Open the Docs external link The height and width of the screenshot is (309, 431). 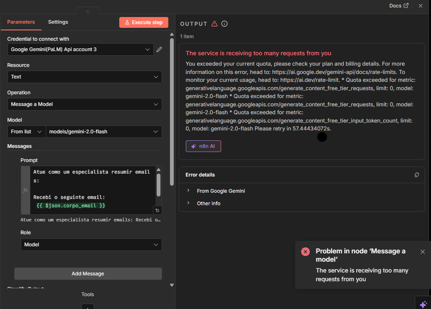point(399,6)
